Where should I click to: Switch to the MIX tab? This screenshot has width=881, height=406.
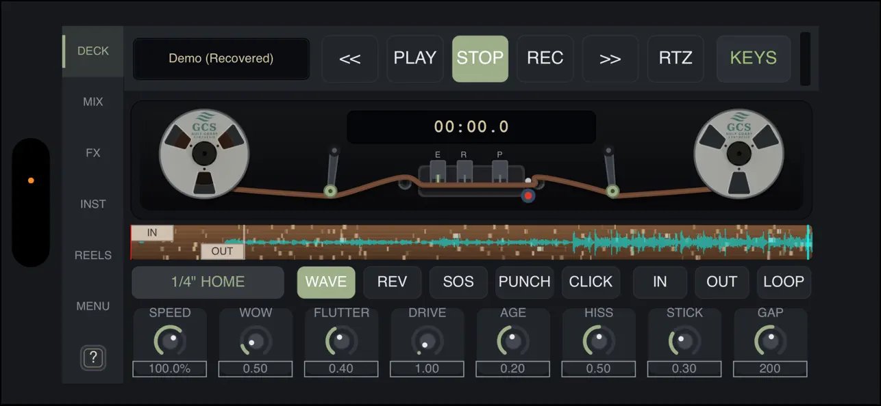93,102
